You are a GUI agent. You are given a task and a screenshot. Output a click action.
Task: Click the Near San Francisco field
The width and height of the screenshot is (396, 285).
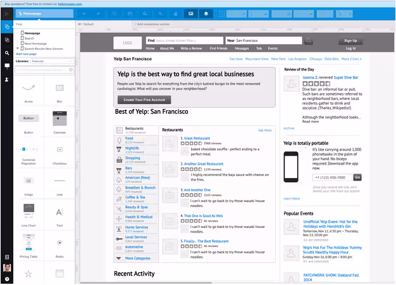[x=264, y=41]
